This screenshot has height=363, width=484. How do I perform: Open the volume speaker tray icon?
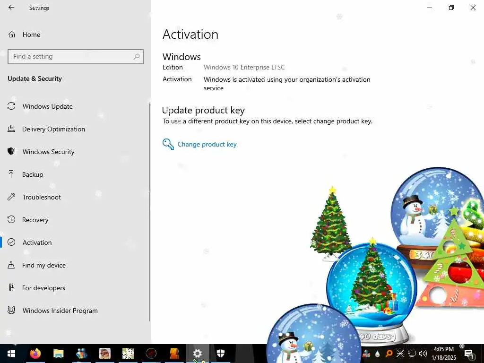tap(423, 354)
